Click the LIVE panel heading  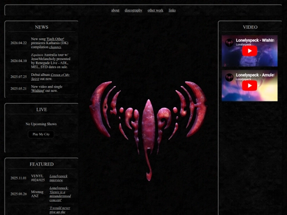click(41, 109)
